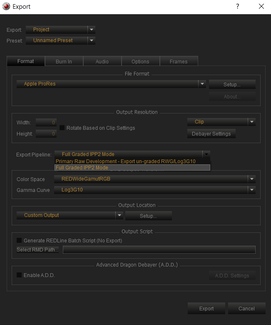Click the RMD path text field

pyautogui.click(x=159, y=249)
